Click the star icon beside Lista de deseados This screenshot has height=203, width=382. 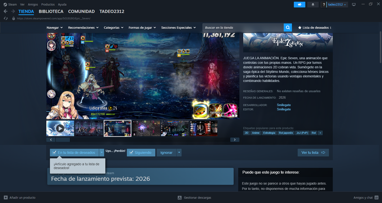click(x=300, y=28)
